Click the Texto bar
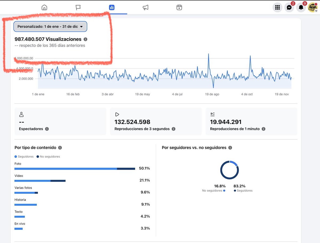This screenshot has height=243, width=320. click(19, 217)
